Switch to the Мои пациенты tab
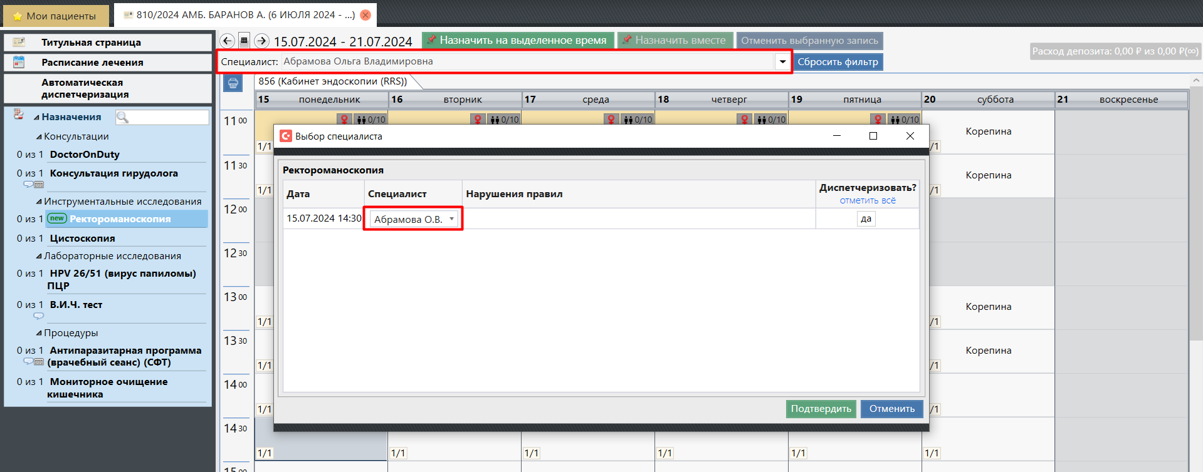The height and width of the screenshot is (472, 1203). pos(55,16)
